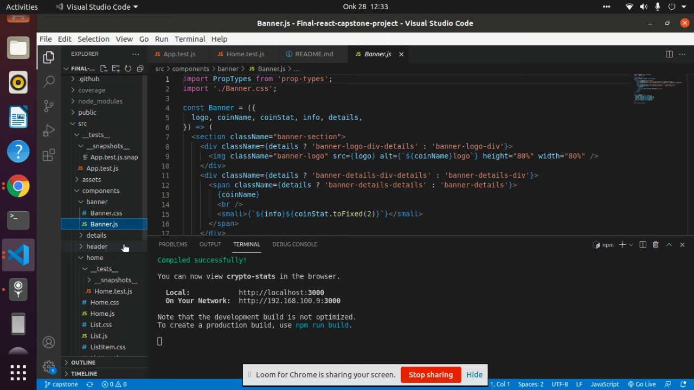The image size is (694, 390).
Task: Open the editor's More Actions menu
Action: pos(682,54)
